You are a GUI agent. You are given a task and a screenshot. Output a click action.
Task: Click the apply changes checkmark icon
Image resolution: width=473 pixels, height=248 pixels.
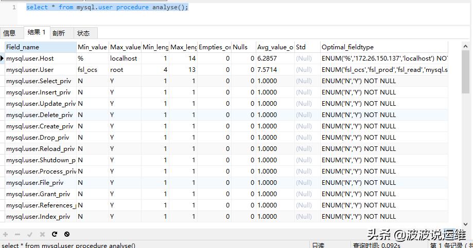[30, 234]
